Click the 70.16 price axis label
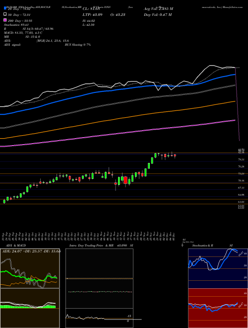The height and width of the screenshot is (328, 248). pos(241,180)
